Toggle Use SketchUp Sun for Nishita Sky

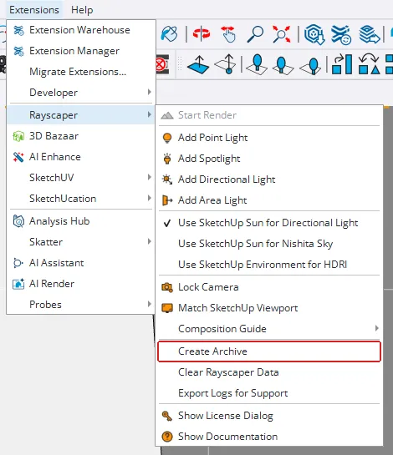269,244
